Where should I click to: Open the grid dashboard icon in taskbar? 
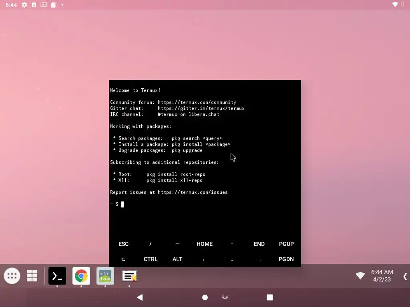point(32,276)
